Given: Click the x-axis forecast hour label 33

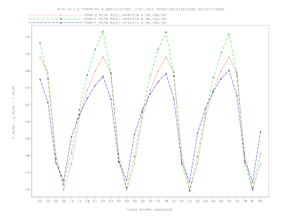Looking at the screenshot, I should [x=127, y=201].
